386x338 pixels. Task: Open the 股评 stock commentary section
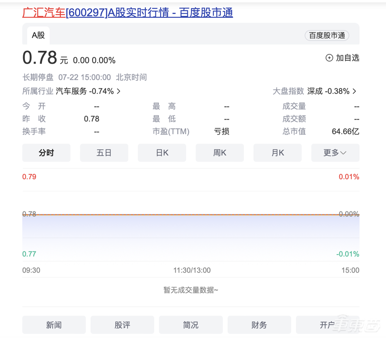pos(122,324)
